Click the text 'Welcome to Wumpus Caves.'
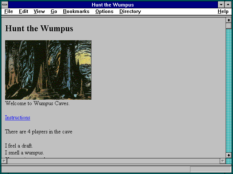This screenshot has width=233, height=174. point(37,103)
